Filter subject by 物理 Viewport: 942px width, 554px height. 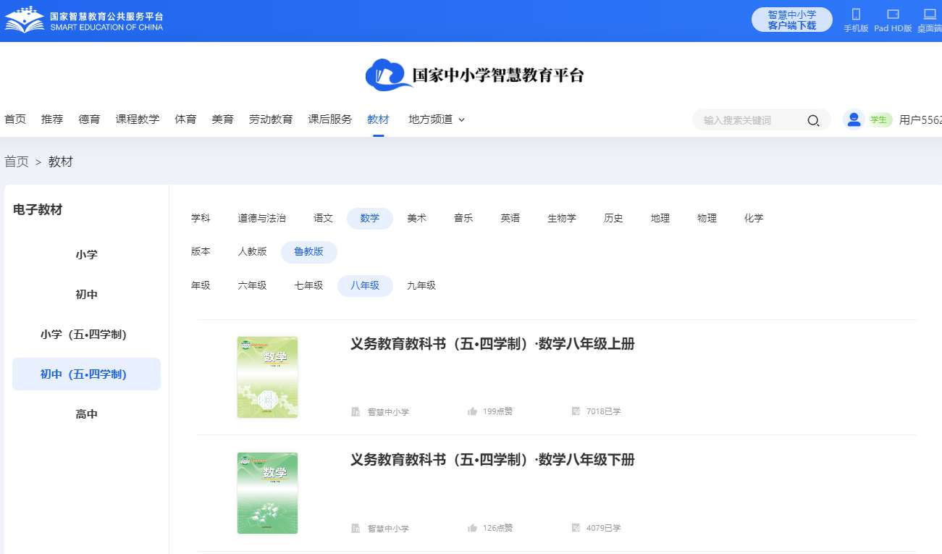(707, 218)
